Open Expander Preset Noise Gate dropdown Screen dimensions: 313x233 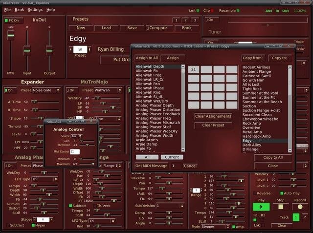tap(46, 90)
